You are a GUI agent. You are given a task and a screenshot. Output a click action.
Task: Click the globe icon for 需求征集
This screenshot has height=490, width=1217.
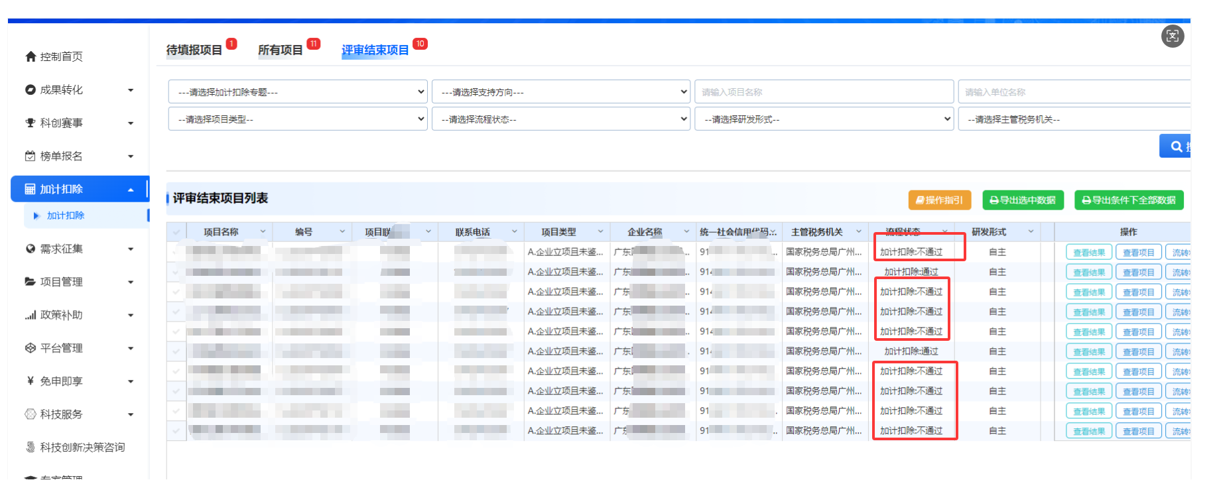31,249
